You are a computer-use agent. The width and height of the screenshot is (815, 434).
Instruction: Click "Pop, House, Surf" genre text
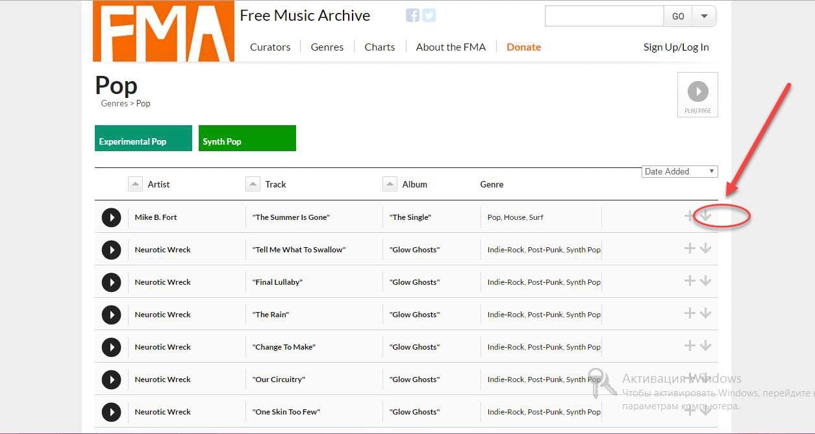tap(516, 217)
